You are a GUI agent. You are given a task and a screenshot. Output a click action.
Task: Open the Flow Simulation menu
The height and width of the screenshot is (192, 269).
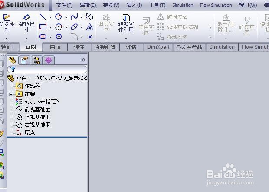tap(216, 5)
